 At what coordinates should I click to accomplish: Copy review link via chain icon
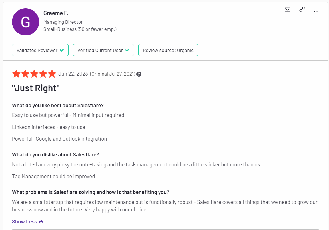tap(302, 9)
